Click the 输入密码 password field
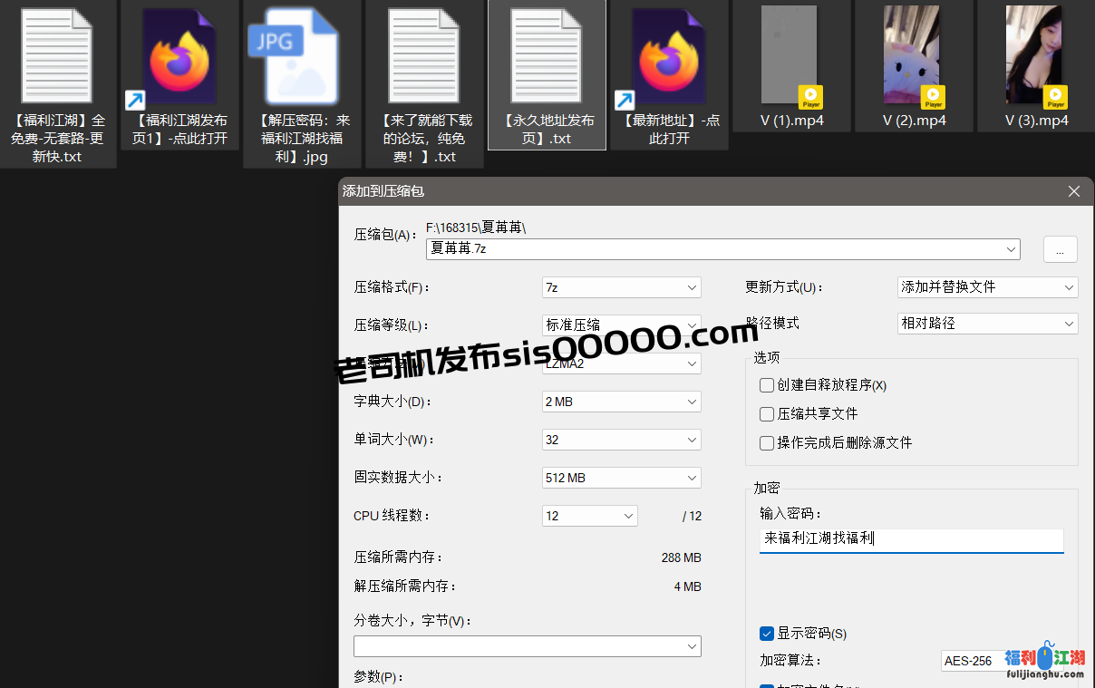Viewport: 1095px width, 688px height. [910, 539]
